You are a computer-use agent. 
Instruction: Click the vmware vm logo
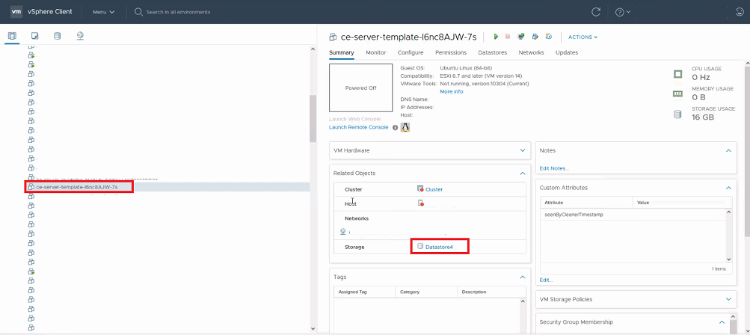16,11
